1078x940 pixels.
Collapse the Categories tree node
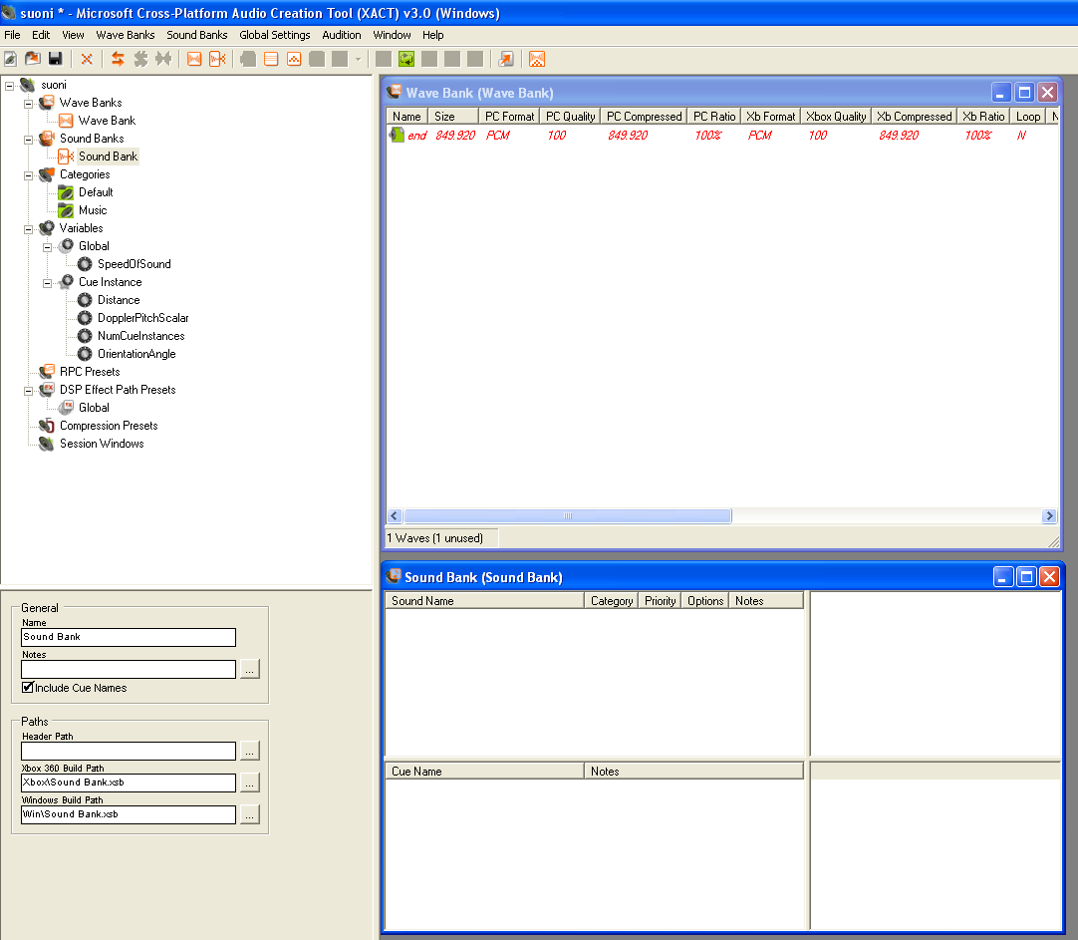coord(28,175)
